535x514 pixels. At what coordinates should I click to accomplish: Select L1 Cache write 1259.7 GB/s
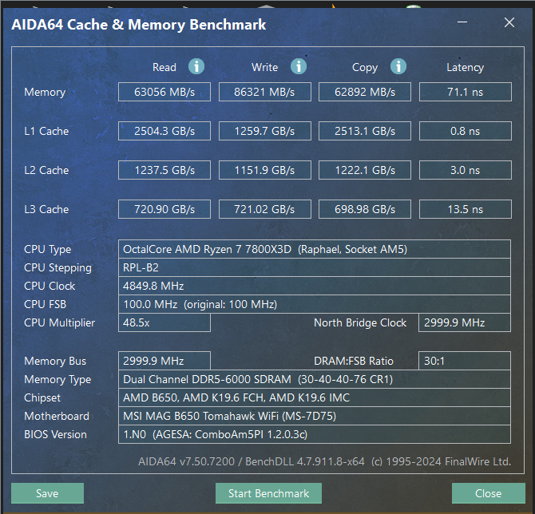click(x=265, y=131)
